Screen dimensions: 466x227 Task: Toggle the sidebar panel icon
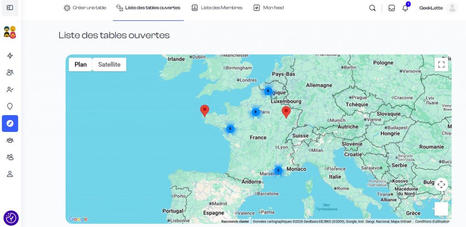point(10,8)
